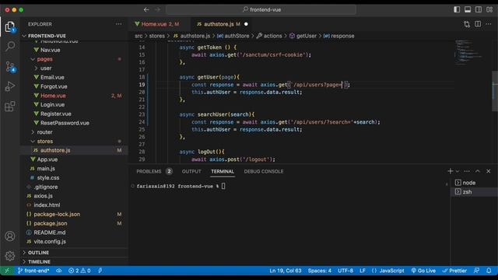The height and width of the screenshot is (280, 498).
Task: Open the Source Control view
Action: (10, 66)
